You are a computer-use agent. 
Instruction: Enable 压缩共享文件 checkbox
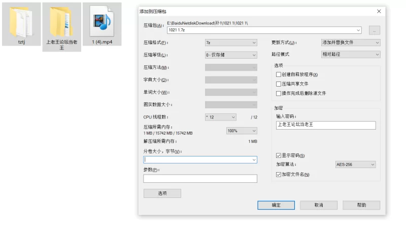pos(278,84)
